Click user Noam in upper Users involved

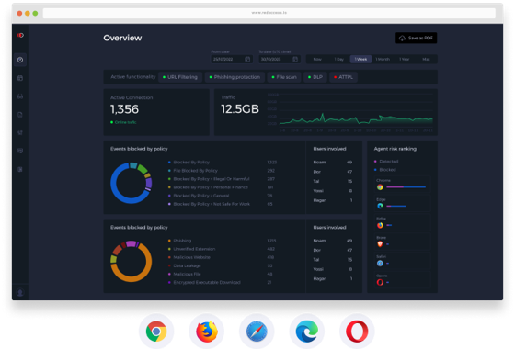click(x=333, y=163)
